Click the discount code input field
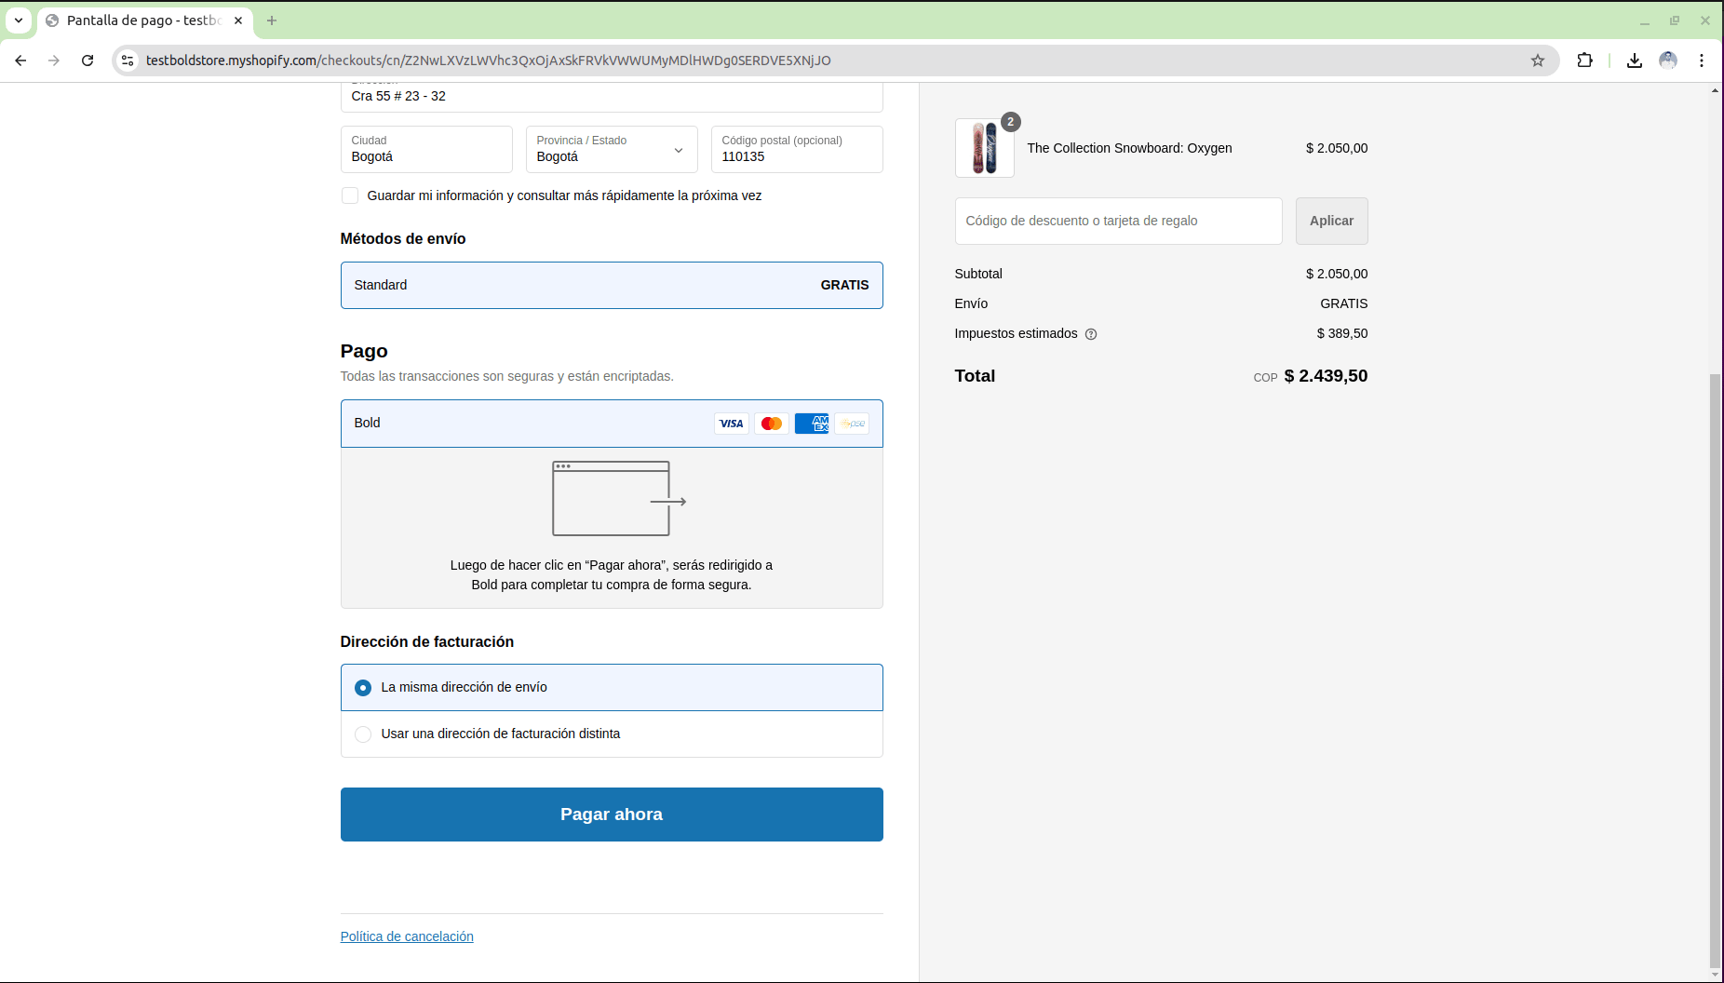The height and width of the screenshot is (983, 1724). coord(1117,222)
